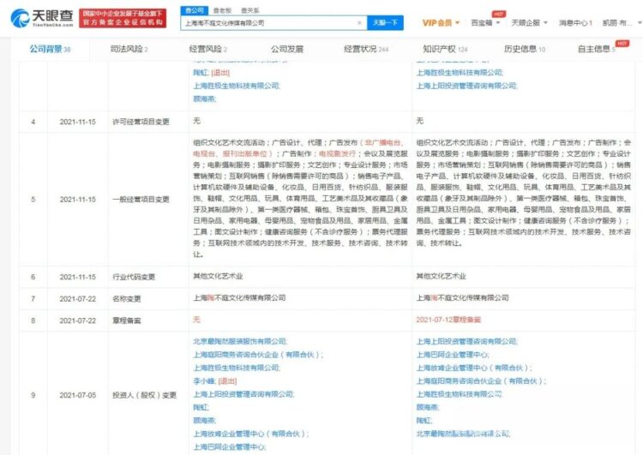
Task: Click the date in row 7 名称变更
Action: point(77,299)
